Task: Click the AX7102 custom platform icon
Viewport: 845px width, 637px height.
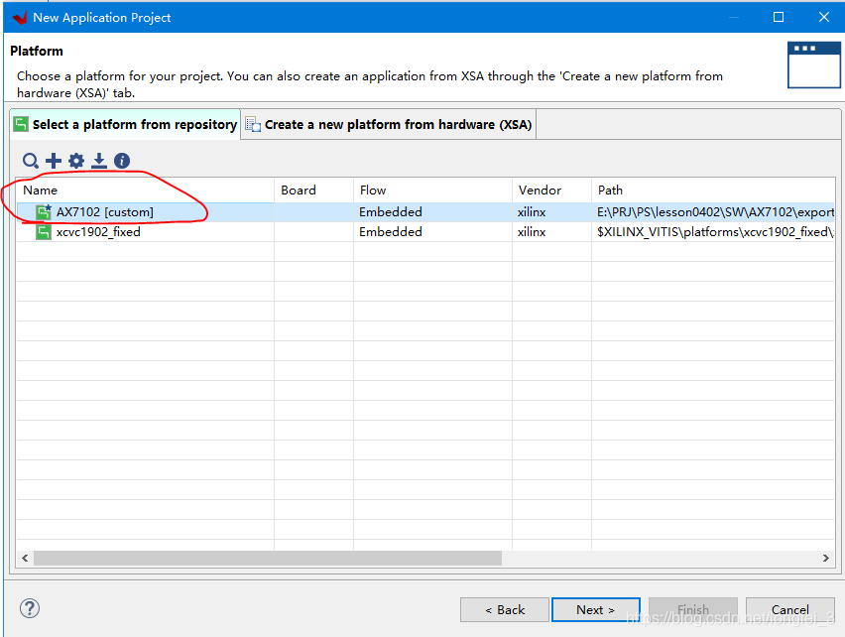Action: click(x=44, y=211)
